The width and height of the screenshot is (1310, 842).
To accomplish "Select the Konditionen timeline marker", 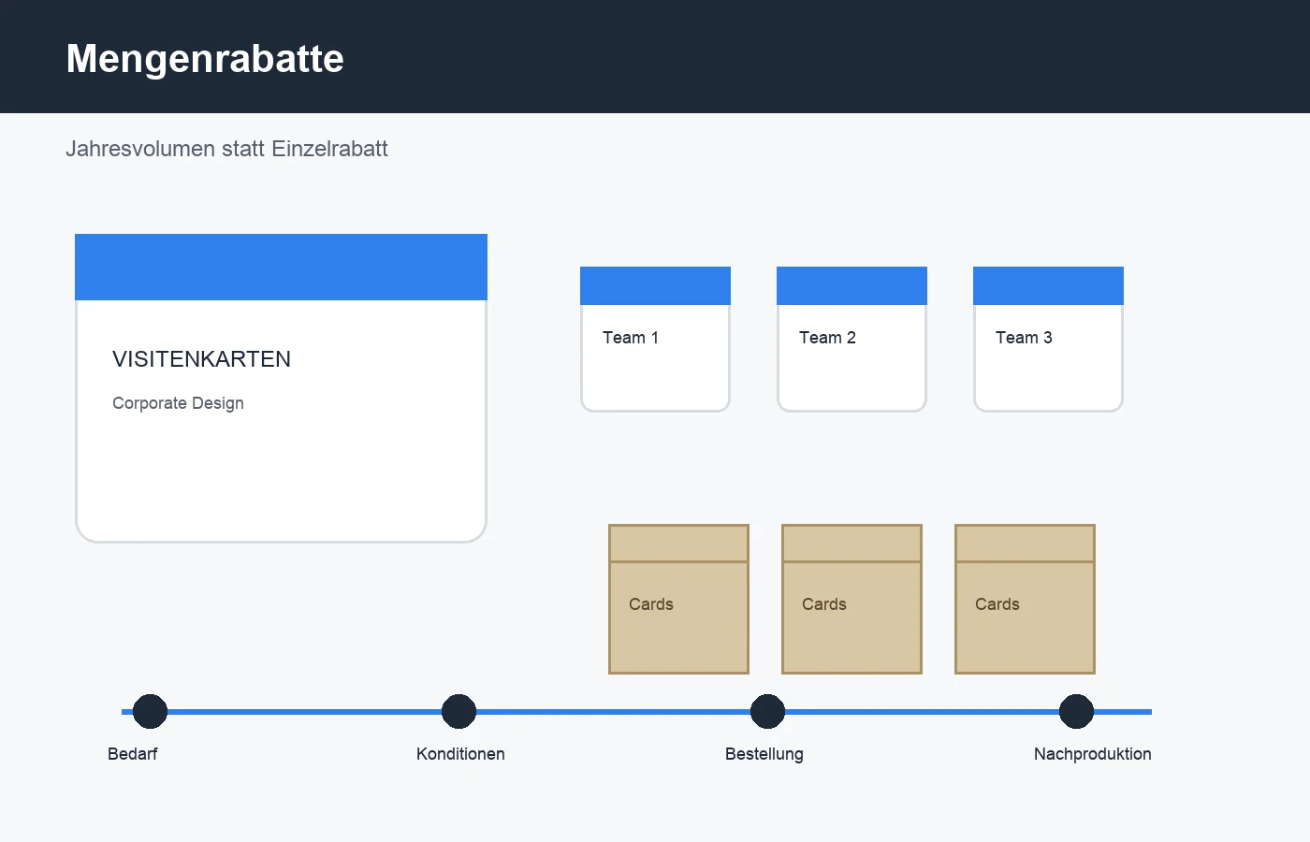I will pos(458,711).
